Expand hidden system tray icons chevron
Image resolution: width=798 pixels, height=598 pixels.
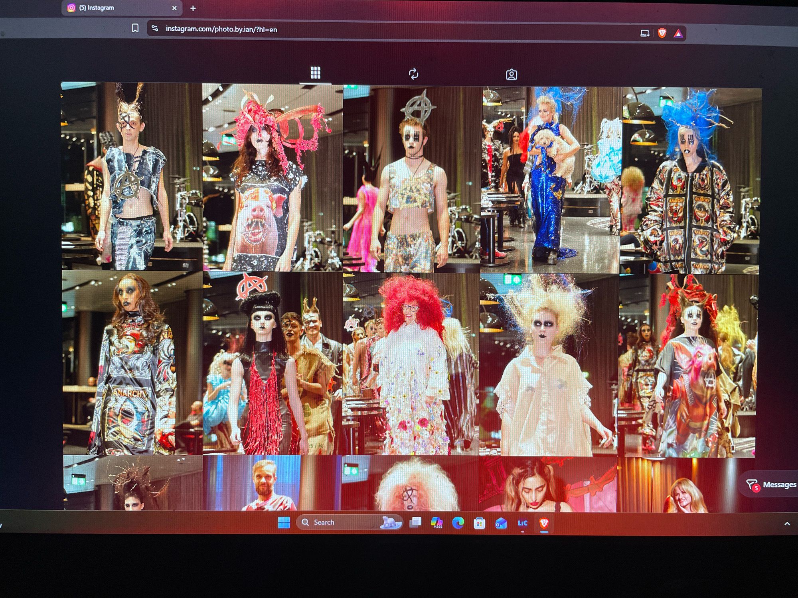coord(787,524)
